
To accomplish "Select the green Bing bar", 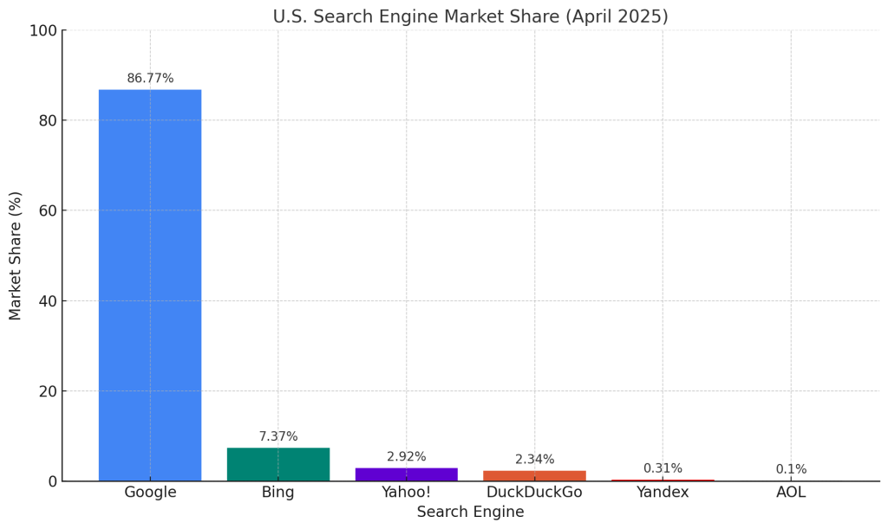I will click(278, 465).
